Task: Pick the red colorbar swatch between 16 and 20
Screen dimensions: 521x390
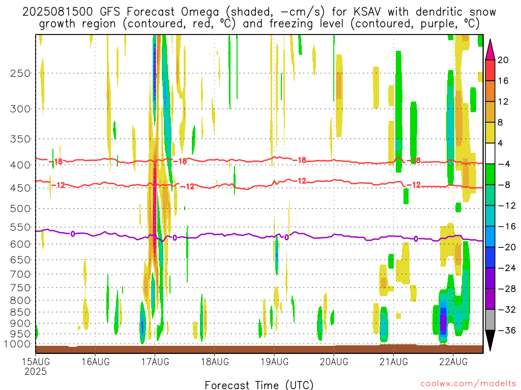Action: [x=490, y=70]
